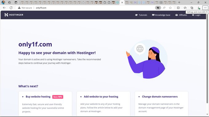
Task: View the Not secure site warning
Action: [x=25, y=8]
